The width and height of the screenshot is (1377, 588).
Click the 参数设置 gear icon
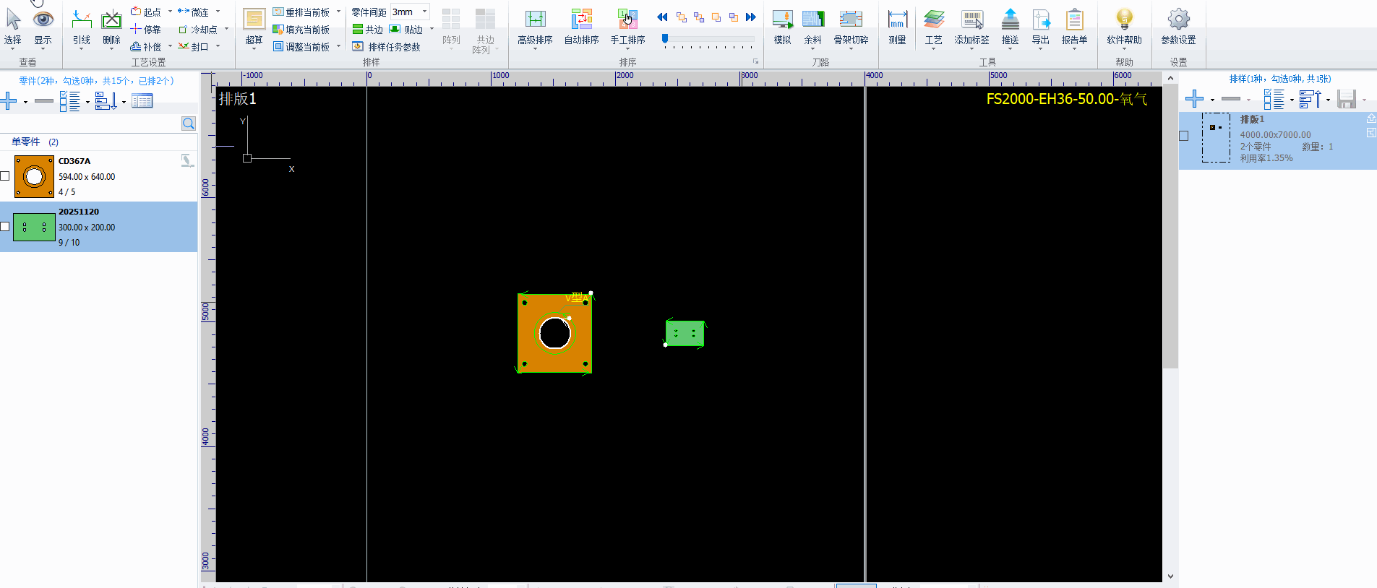coord(1178,27)
